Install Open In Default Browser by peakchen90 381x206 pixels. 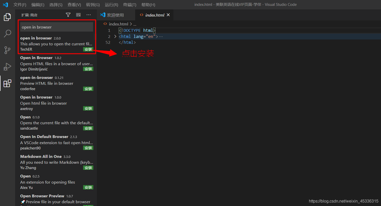88,148
